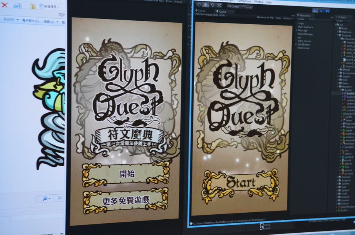The image size is (355, 235).
Task: Click the Pause button in Unity
Action: click(x=321, y=11)
